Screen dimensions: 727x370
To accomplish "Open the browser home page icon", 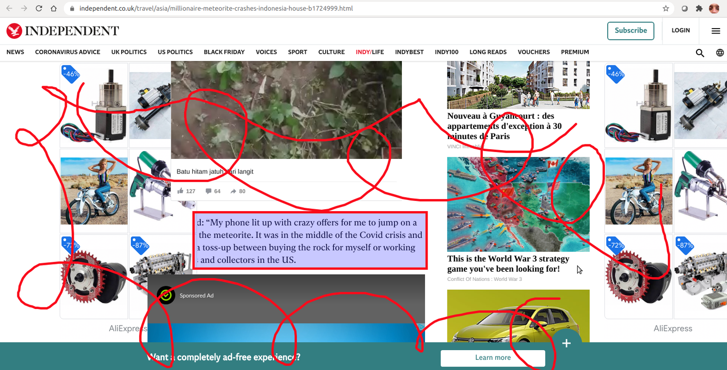I will (54, 9).
